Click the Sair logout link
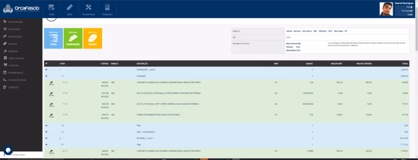The image size is (418, 160). (x=410, y=14)
